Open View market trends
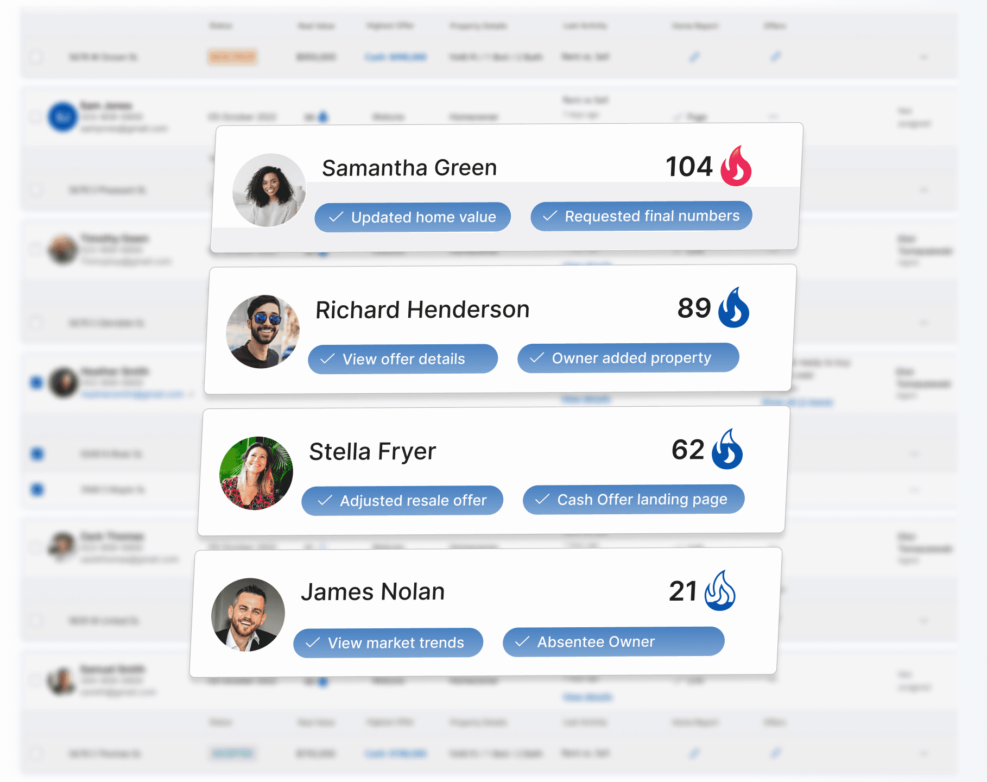Image resolution: width=987 pixels, height=782 pixels. (x=388, y=643)
